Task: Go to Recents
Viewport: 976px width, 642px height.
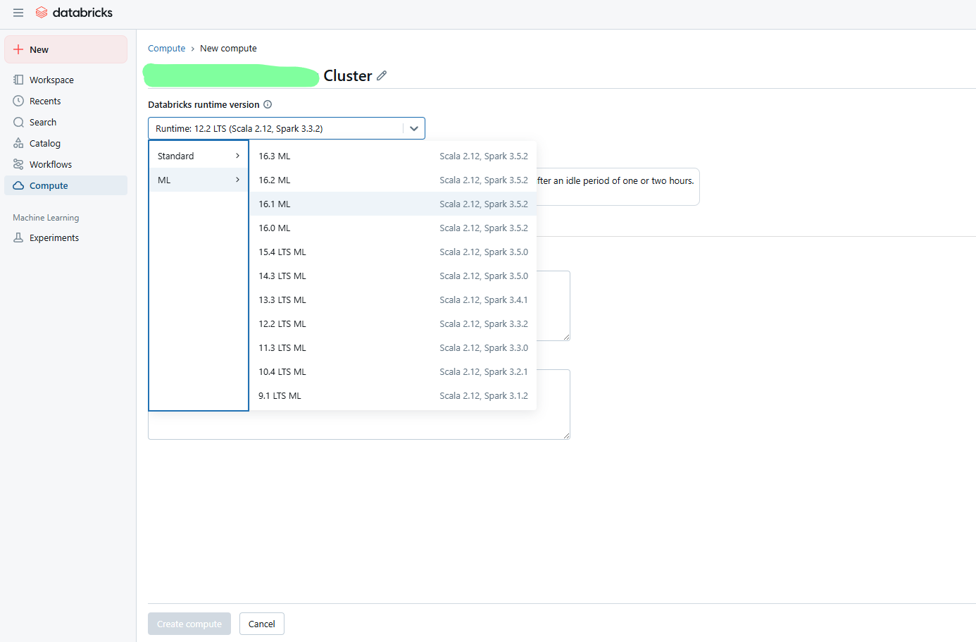Action: (65, 101)
